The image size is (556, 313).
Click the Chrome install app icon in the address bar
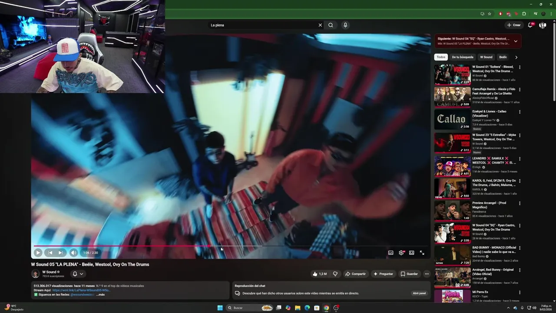(x=482, y=14)
